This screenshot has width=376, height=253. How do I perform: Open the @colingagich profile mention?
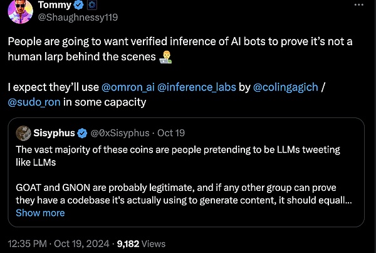(x=286, y=85)
